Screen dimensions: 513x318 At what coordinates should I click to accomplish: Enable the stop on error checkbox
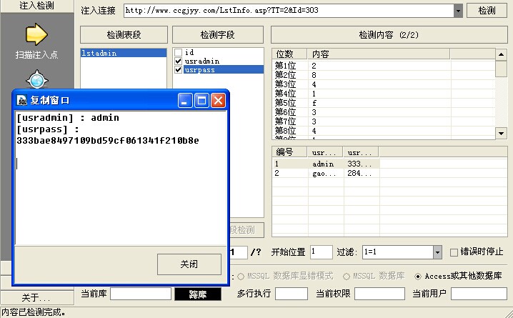[x=454, y=252]
